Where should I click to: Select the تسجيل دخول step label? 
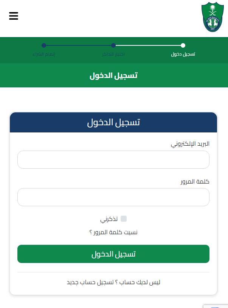(x=183, y=54)
